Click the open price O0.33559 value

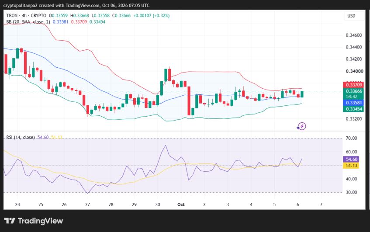(x=58, y=16)
